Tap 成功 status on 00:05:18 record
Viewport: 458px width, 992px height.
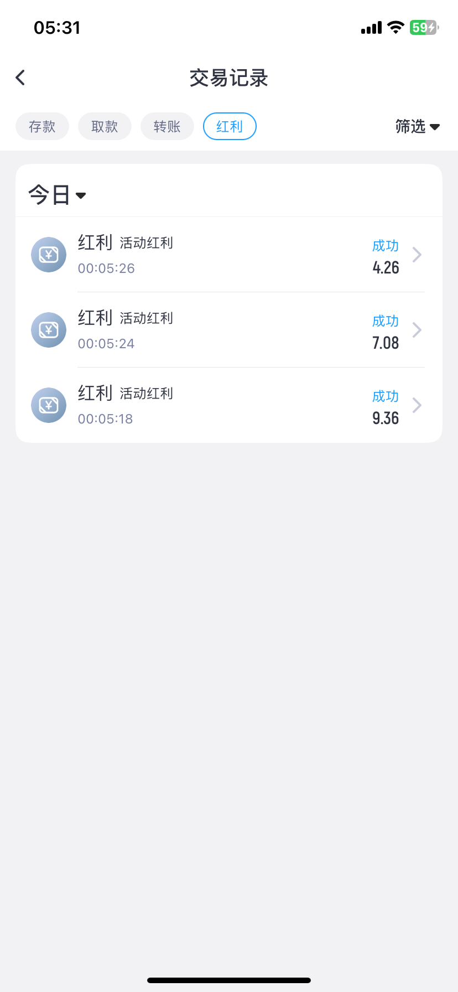point(385,396)
